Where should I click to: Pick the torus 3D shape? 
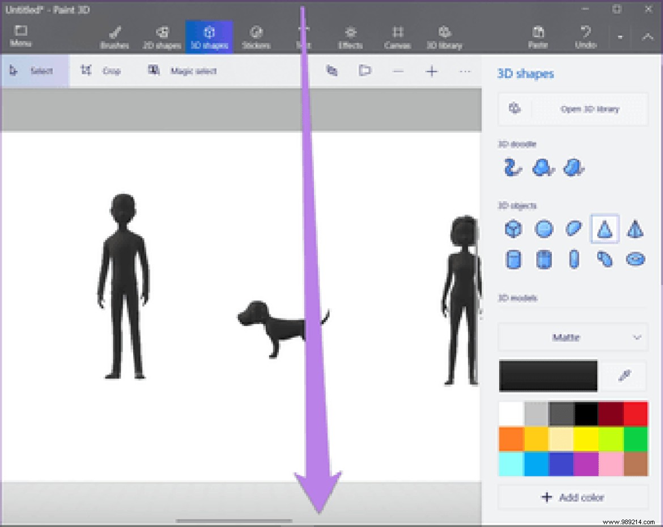pos(636,259)
